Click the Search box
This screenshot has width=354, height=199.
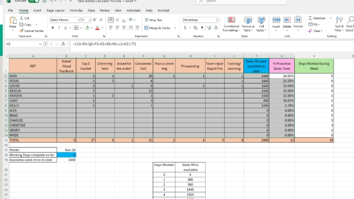pyautogui.click(x=241, y=1)
